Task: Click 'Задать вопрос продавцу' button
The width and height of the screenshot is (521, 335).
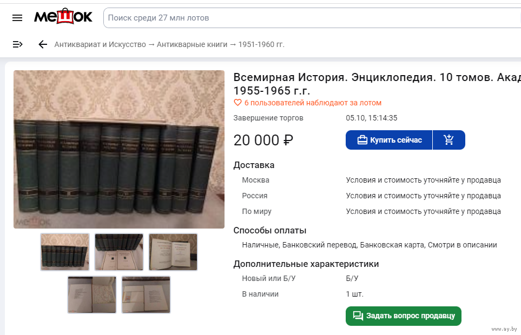Action: click(x=403, y=316)
